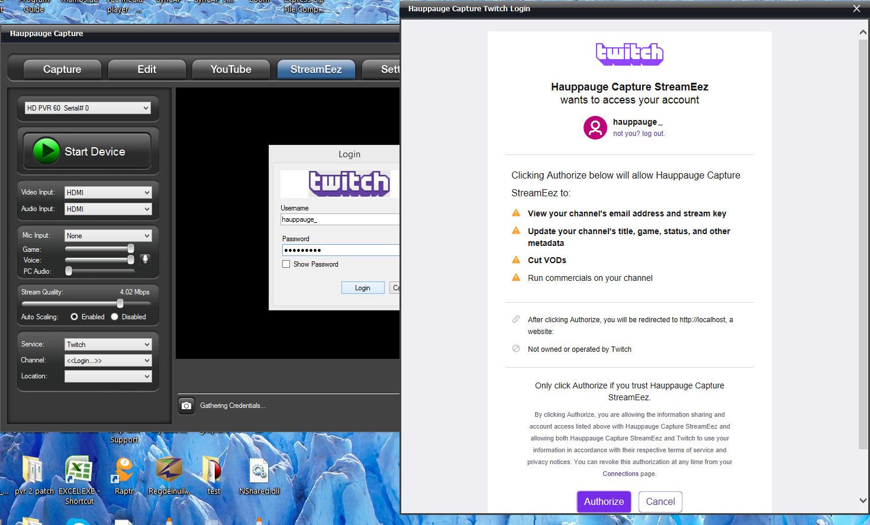Click the Stream Quality slider handle
Screen dimensions: 870x525
click(120, 303)
